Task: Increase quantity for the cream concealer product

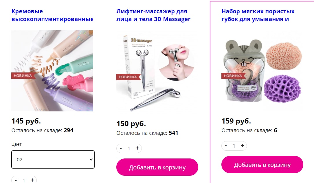Action: [32, 180]
